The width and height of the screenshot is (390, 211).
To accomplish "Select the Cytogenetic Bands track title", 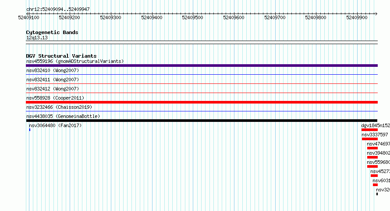I will (52, 32).
